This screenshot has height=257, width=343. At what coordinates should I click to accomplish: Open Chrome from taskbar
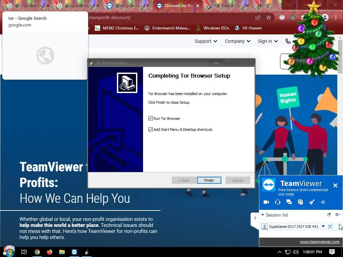pyautogui.click(x=37, y=252)
